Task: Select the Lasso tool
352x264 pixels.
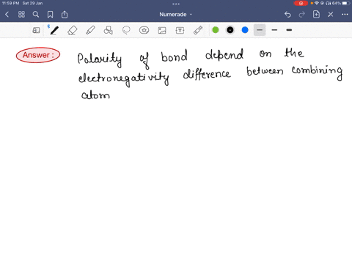Action: tap(126, 30)
